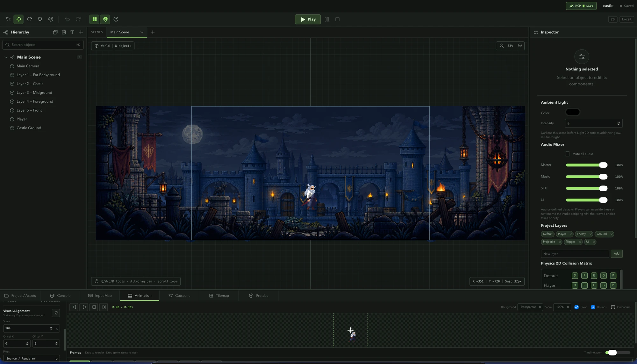Pause the game preview
Screen dimensions: 637x364
[327, 19]
